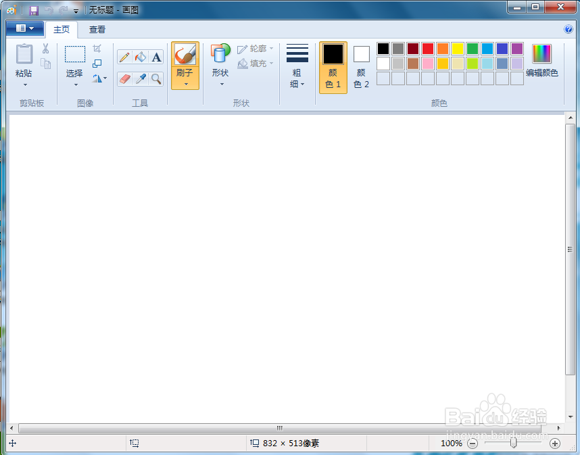
Task: Click the zoom slider handle
Action: (514, 443)
